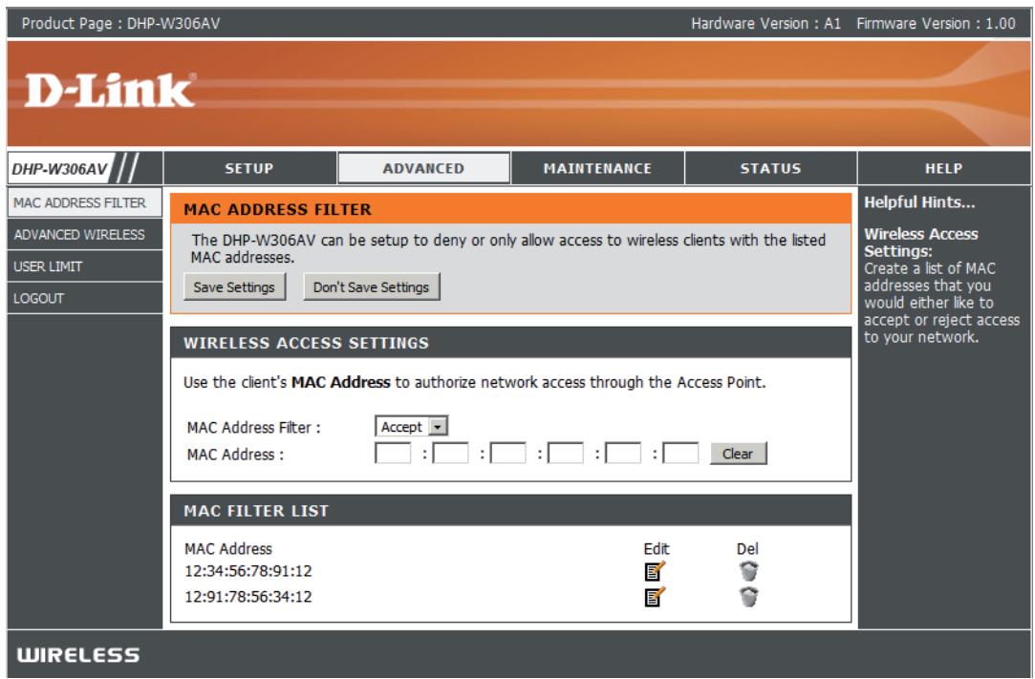Edit MAC entry 12:34:56:78:91:12
This screenshot has width=1035, height=679.
pos(654,571)
